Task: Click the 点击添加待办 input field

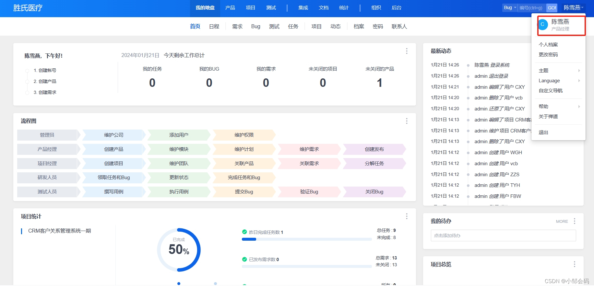Action: tap(503, 235)
